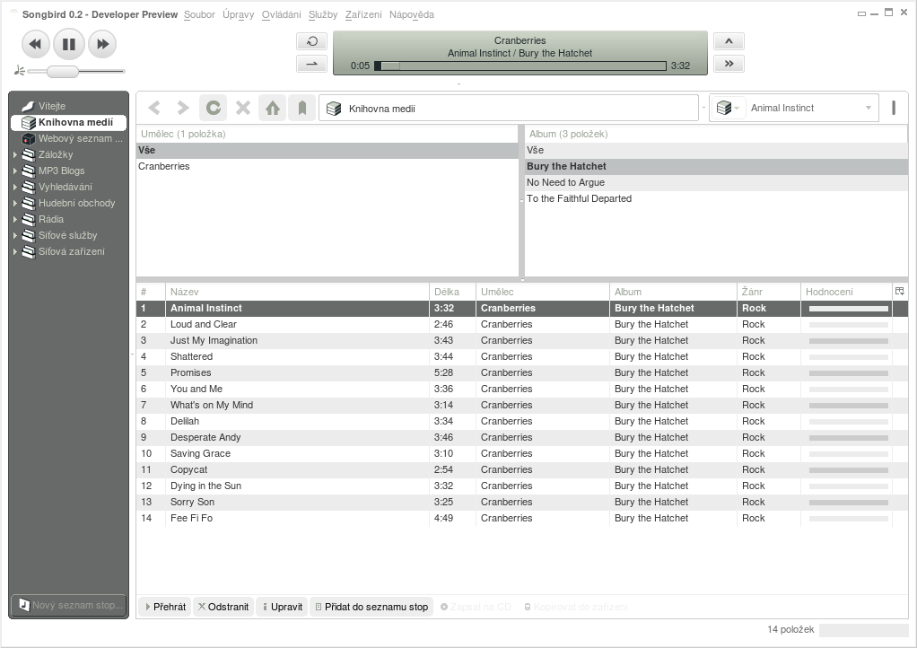Click the MP3 Blogs folder icon

[x=29, y=171]
